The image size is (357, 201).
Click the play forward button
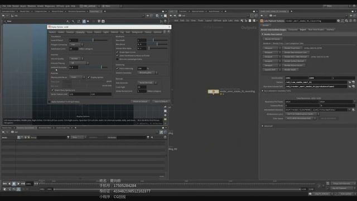[x=18, y=184]
